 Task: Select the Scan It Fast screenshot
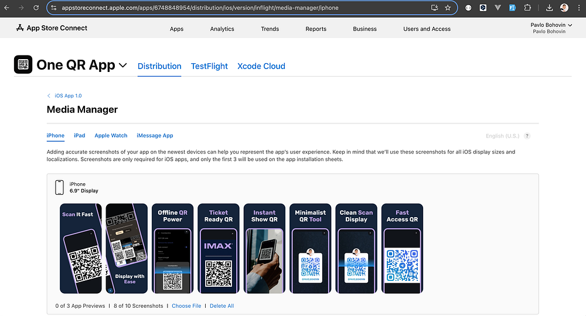[81, 249]
